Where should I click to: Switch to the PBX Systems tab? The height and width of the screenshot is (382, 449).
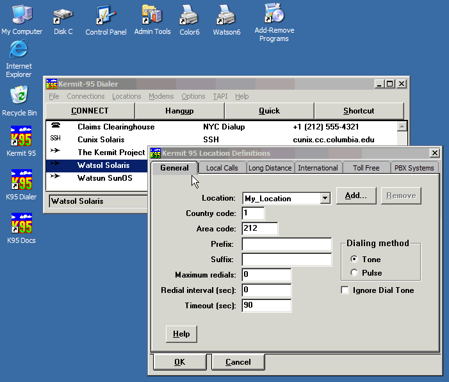(x=414, y=168)
